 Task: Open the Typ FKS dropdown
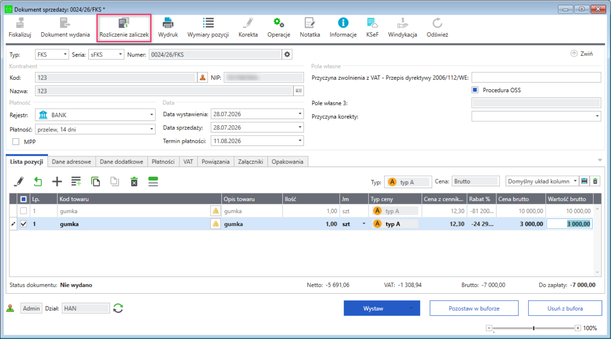[65, 55]
